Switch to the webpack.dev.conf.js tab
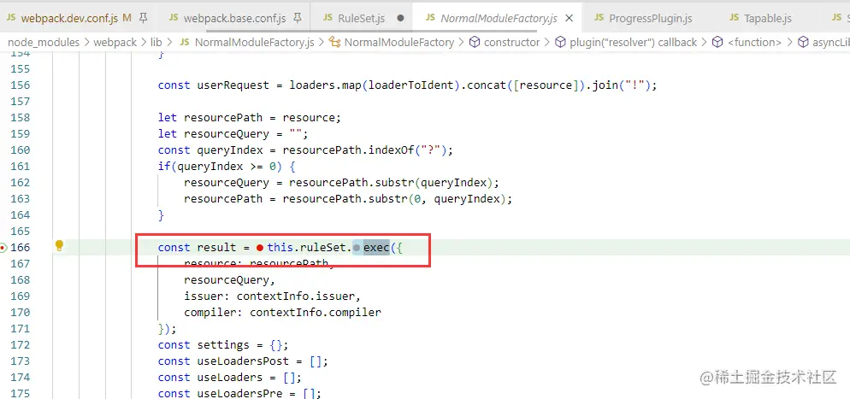This screenshot has height=399, width=850. [69, 18]
